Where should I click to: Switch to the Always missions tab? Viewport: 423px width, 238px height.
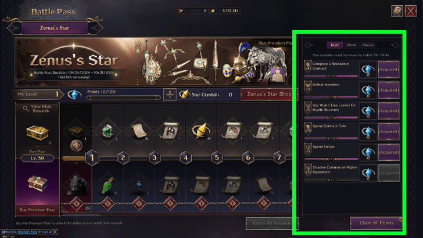click(368, 45)
